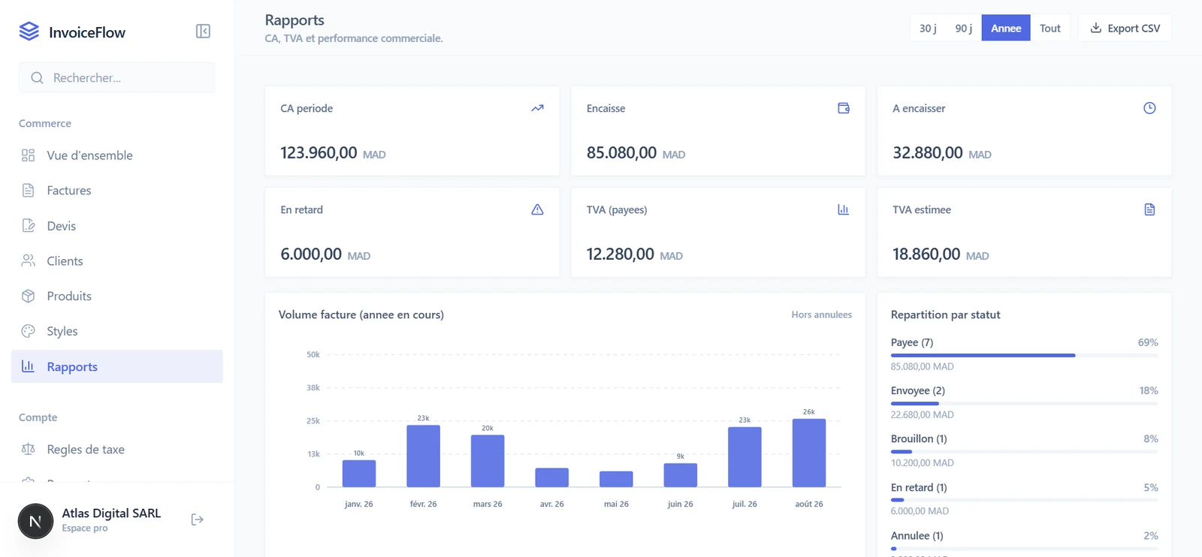Click the En retard (1) status label

click(919, 487)
